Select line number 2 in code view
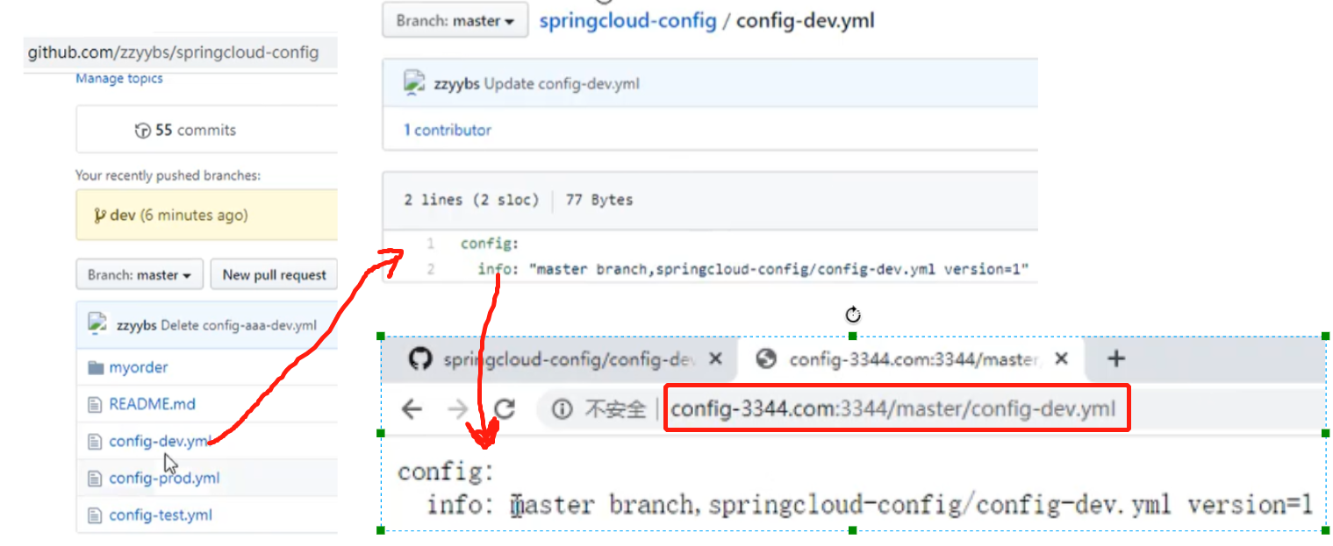1333x546 pixels. [x=430, y=269]
